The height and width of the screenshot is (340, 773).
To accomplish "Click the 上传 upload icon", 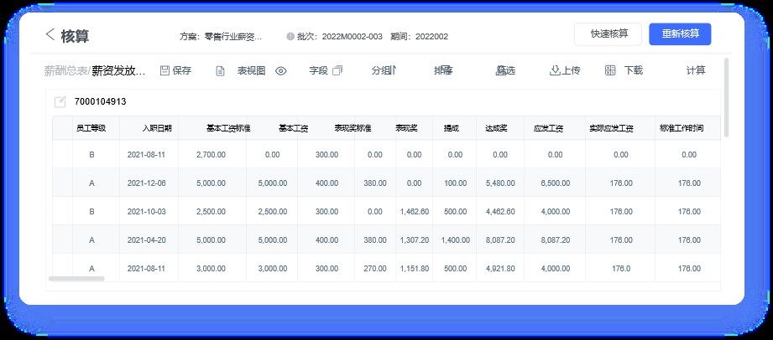I will [555, 71].
